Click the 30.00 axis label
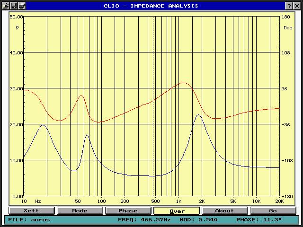 point(16,89)
